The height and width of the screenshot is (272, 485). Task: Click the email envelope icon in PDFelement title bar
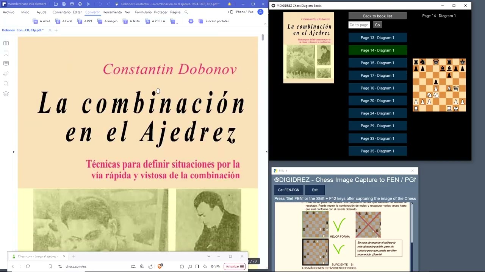pos(72,4)
